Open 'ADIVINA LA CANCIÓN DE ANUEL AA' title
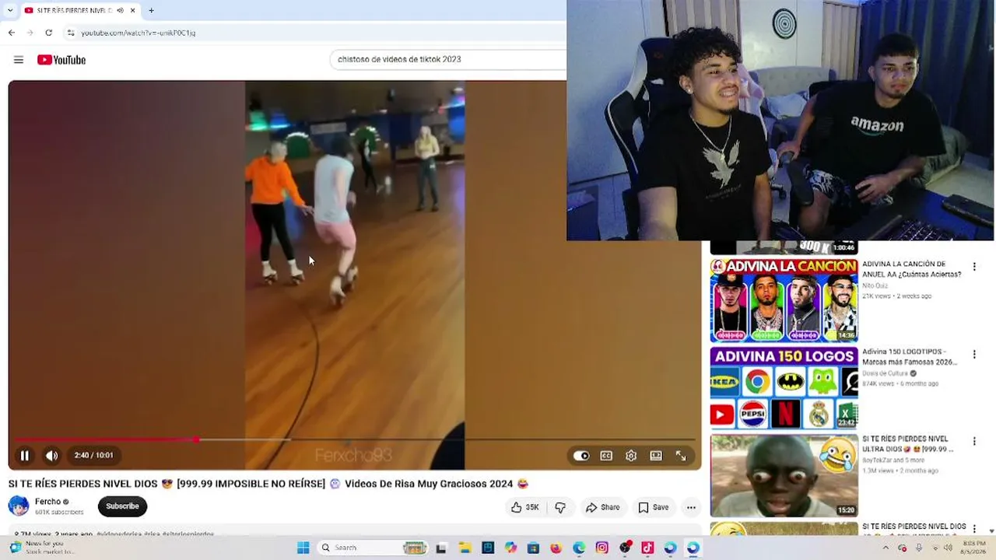 (x=912, y=269)
